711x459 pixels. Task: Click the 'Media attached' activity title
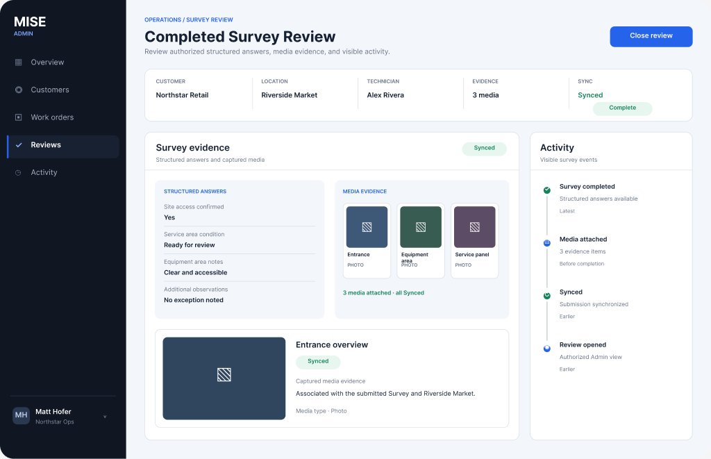tap(583, 240)
